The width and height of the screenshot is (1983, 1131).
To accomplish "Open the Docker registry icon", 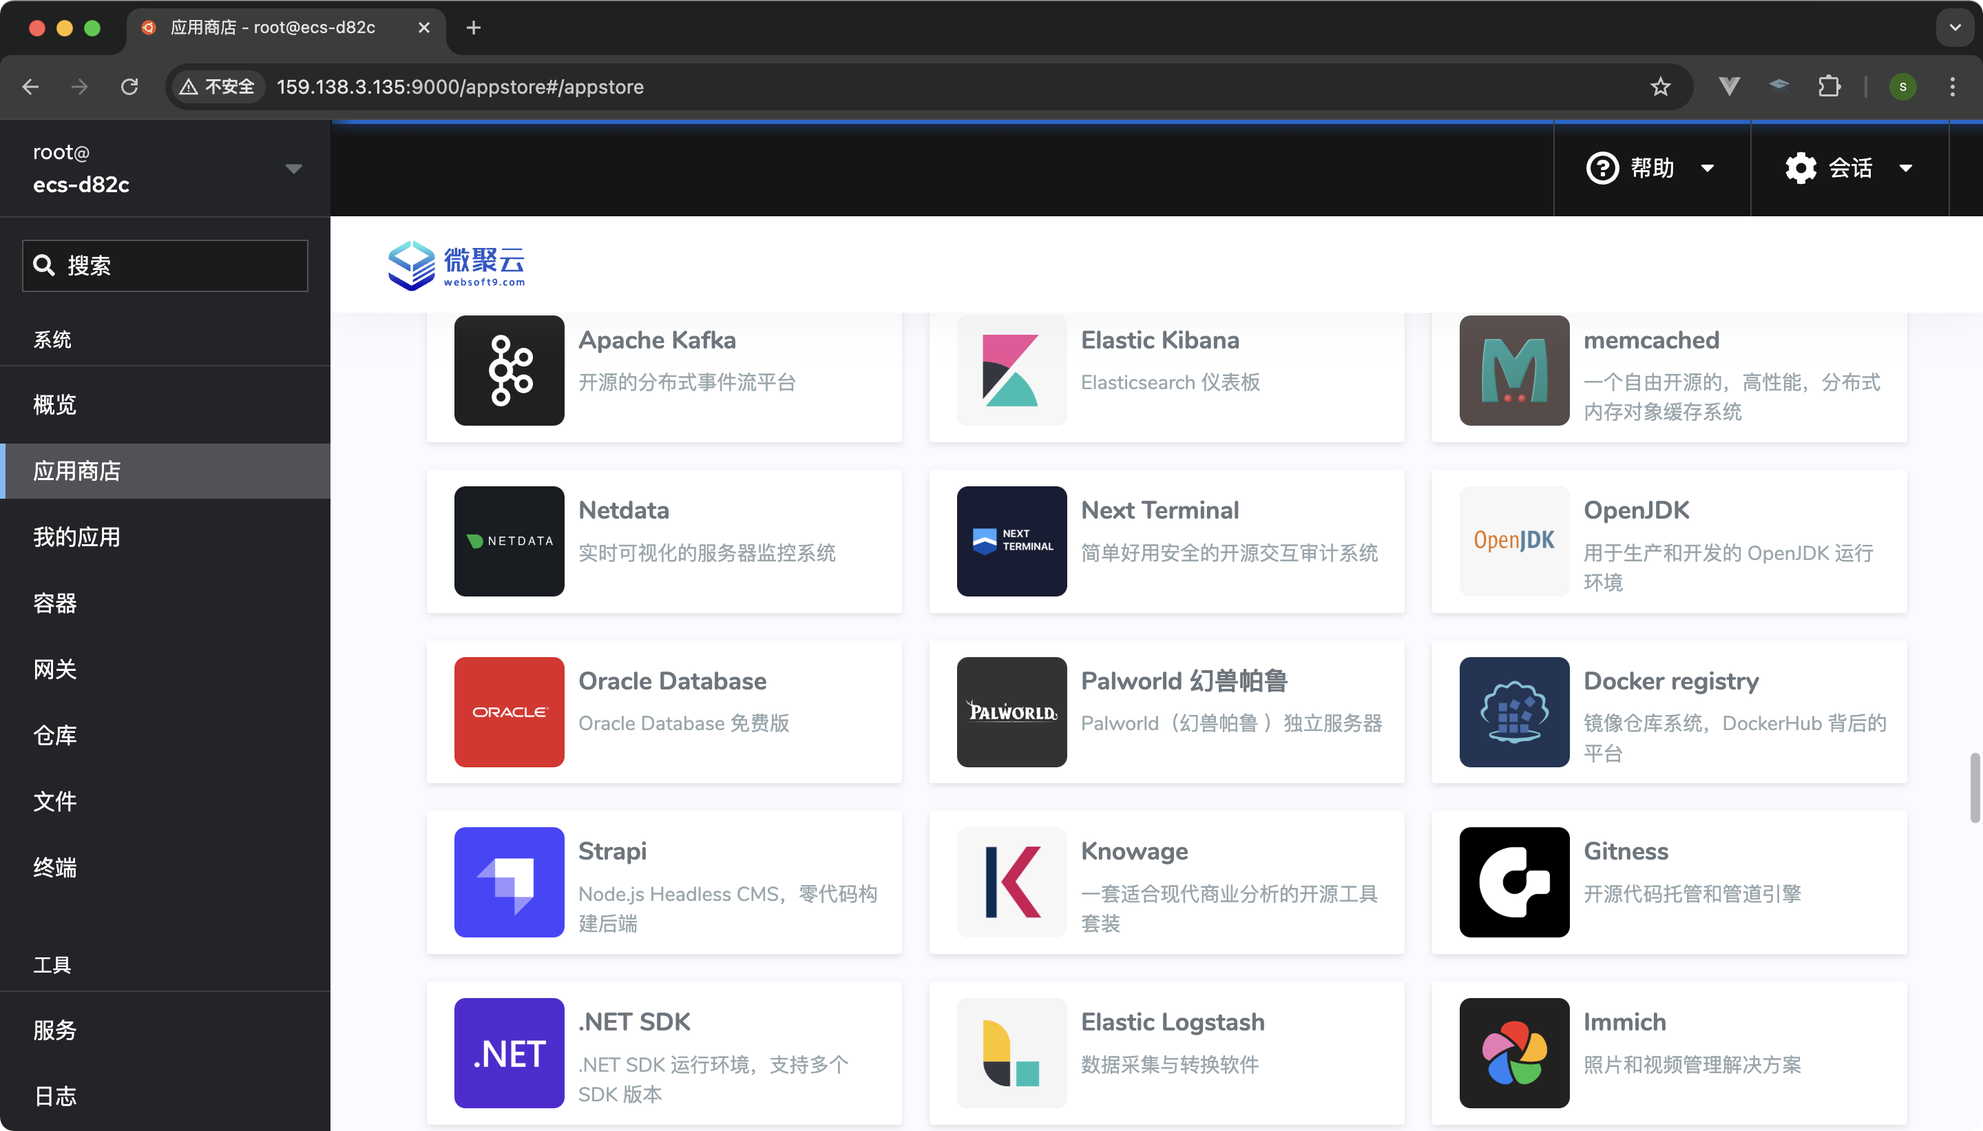I will pos(1513,712).
